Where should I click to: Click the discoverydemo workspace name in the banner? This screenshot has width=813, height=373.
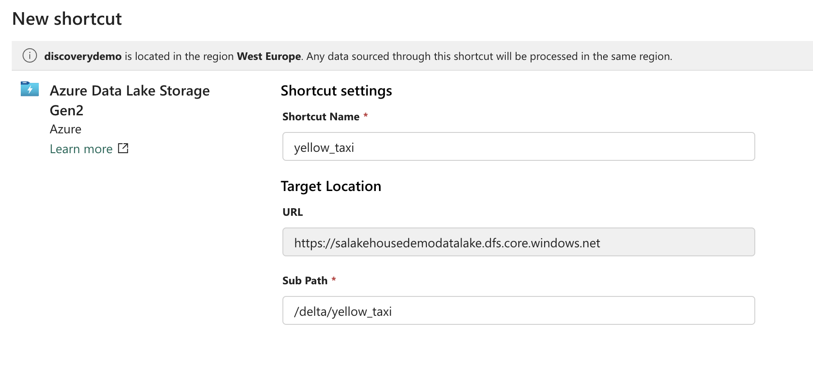coord(83,56)
